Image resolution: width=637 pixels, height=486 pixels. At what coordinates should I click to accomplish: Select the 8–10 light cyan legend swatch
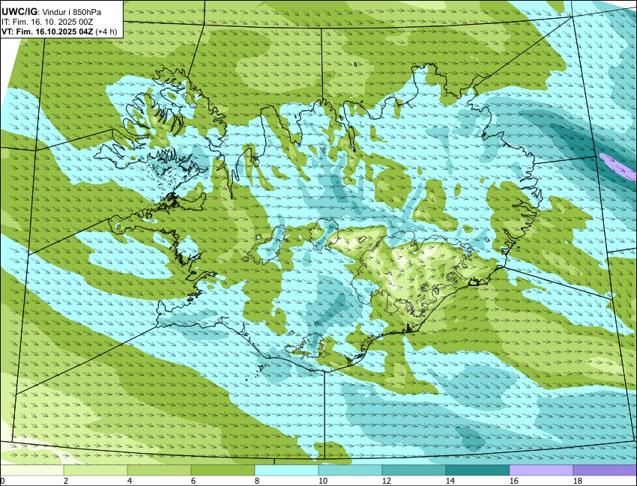tap(286, 470)
